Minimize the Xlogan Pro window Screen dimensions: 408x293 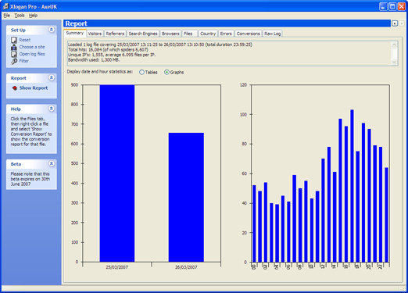[x=383, y=6]
